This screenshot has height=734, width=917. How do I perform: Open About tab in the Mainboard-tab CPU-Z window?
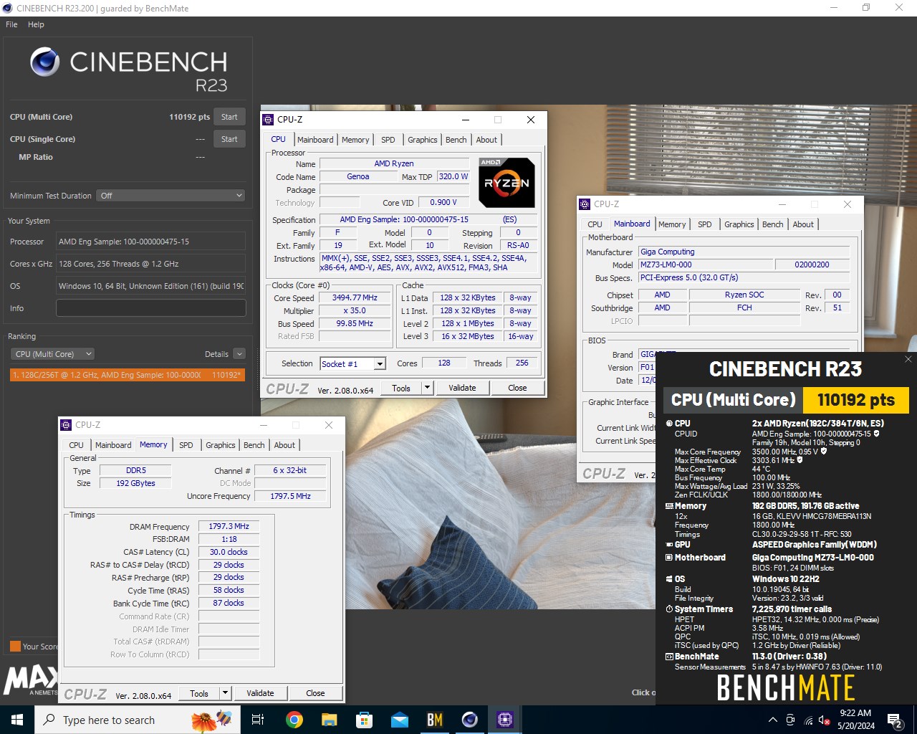point(803,224)
